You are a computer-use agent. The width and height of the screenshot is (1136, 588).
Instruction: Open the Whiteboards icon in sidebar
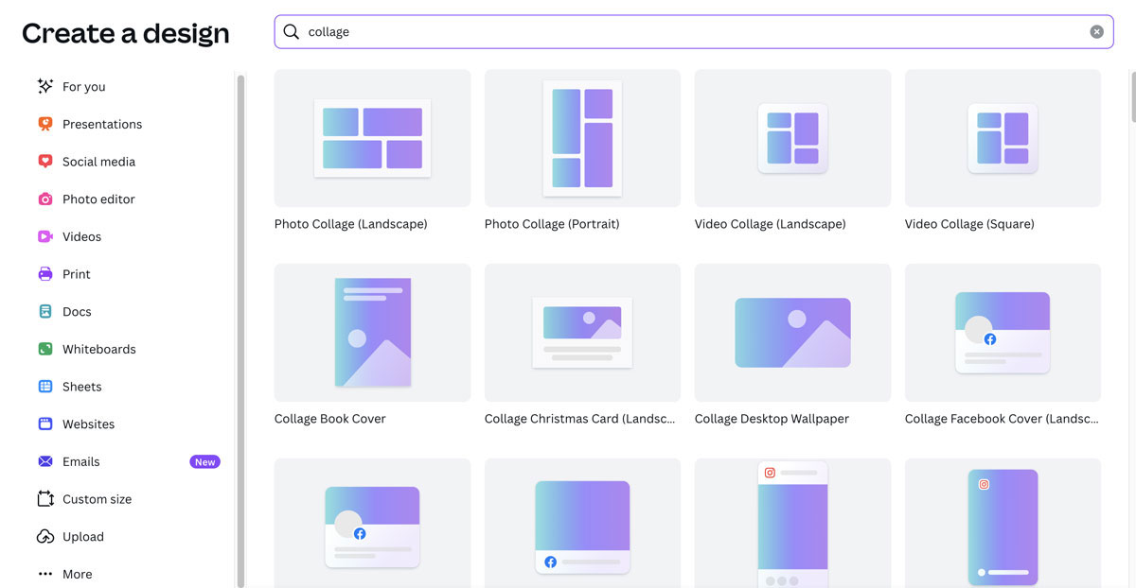click(45, 349)
